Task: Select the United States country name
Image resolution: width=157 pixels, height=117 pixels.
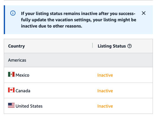Action: 29,106
